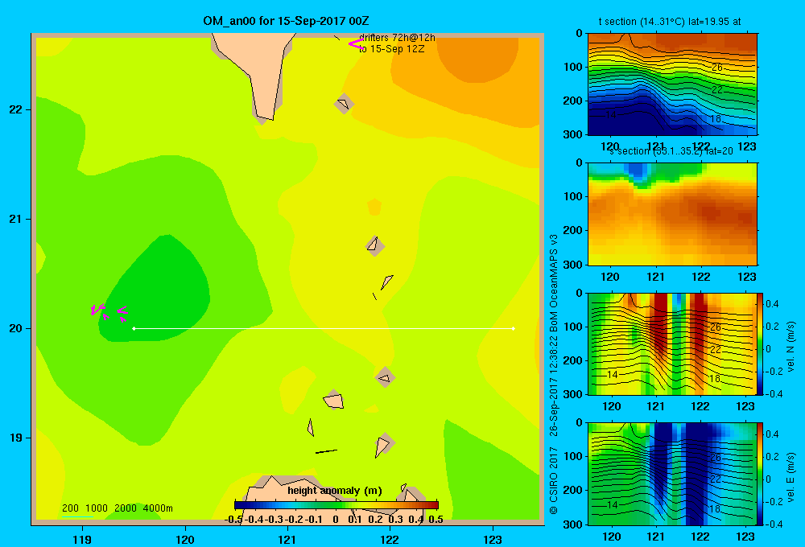Click the vel. E velocity color bar
Image resolution: width=805 pixels, height=547 pixels.
(x=761, y=474)
